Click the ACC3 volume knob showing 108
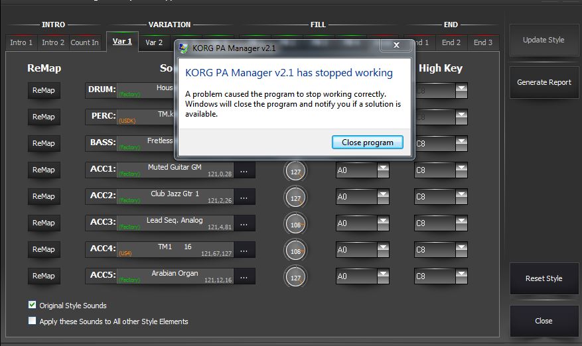 [x=295, y=224]
